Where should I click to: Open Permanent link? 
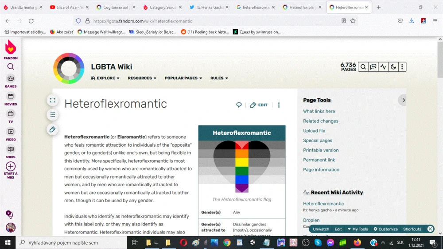coord(319,160)
